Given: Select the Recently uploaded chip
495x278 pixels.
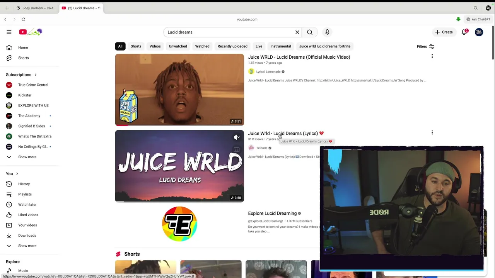Looking at the screenshot, I should click(x=232, y=46).
